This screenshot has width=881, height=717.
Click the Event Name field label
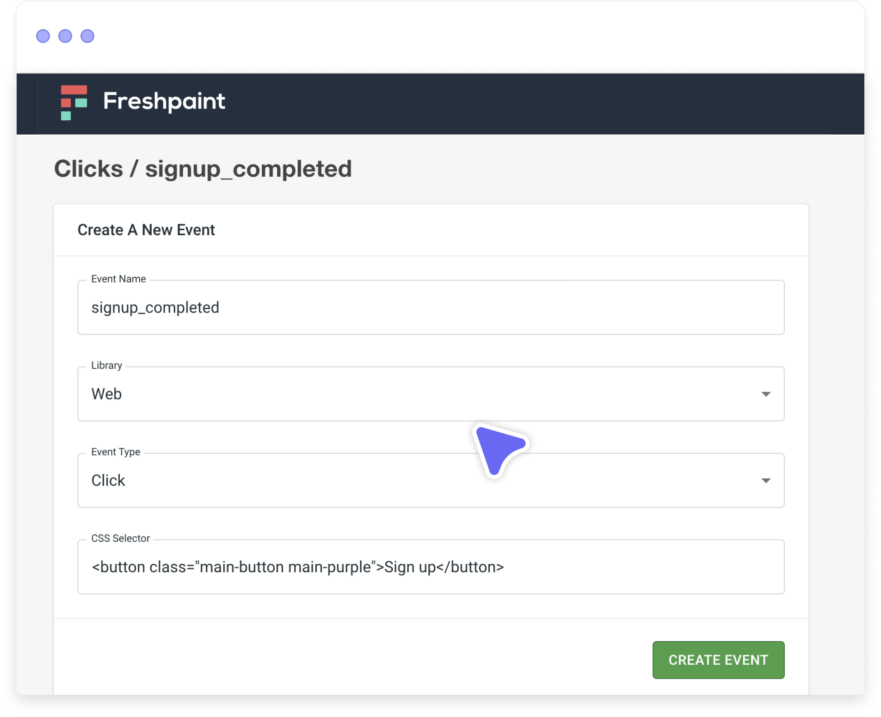point(118,279)
